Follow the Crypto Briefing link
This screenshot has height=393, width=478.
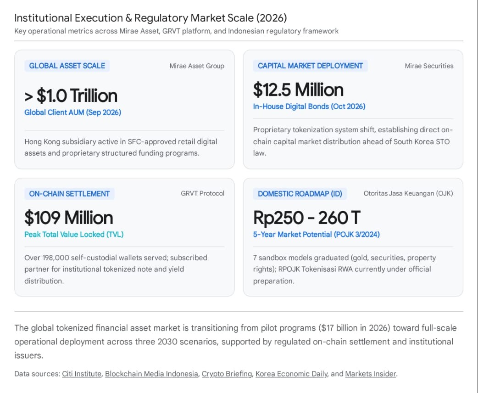tap(227, 374)
